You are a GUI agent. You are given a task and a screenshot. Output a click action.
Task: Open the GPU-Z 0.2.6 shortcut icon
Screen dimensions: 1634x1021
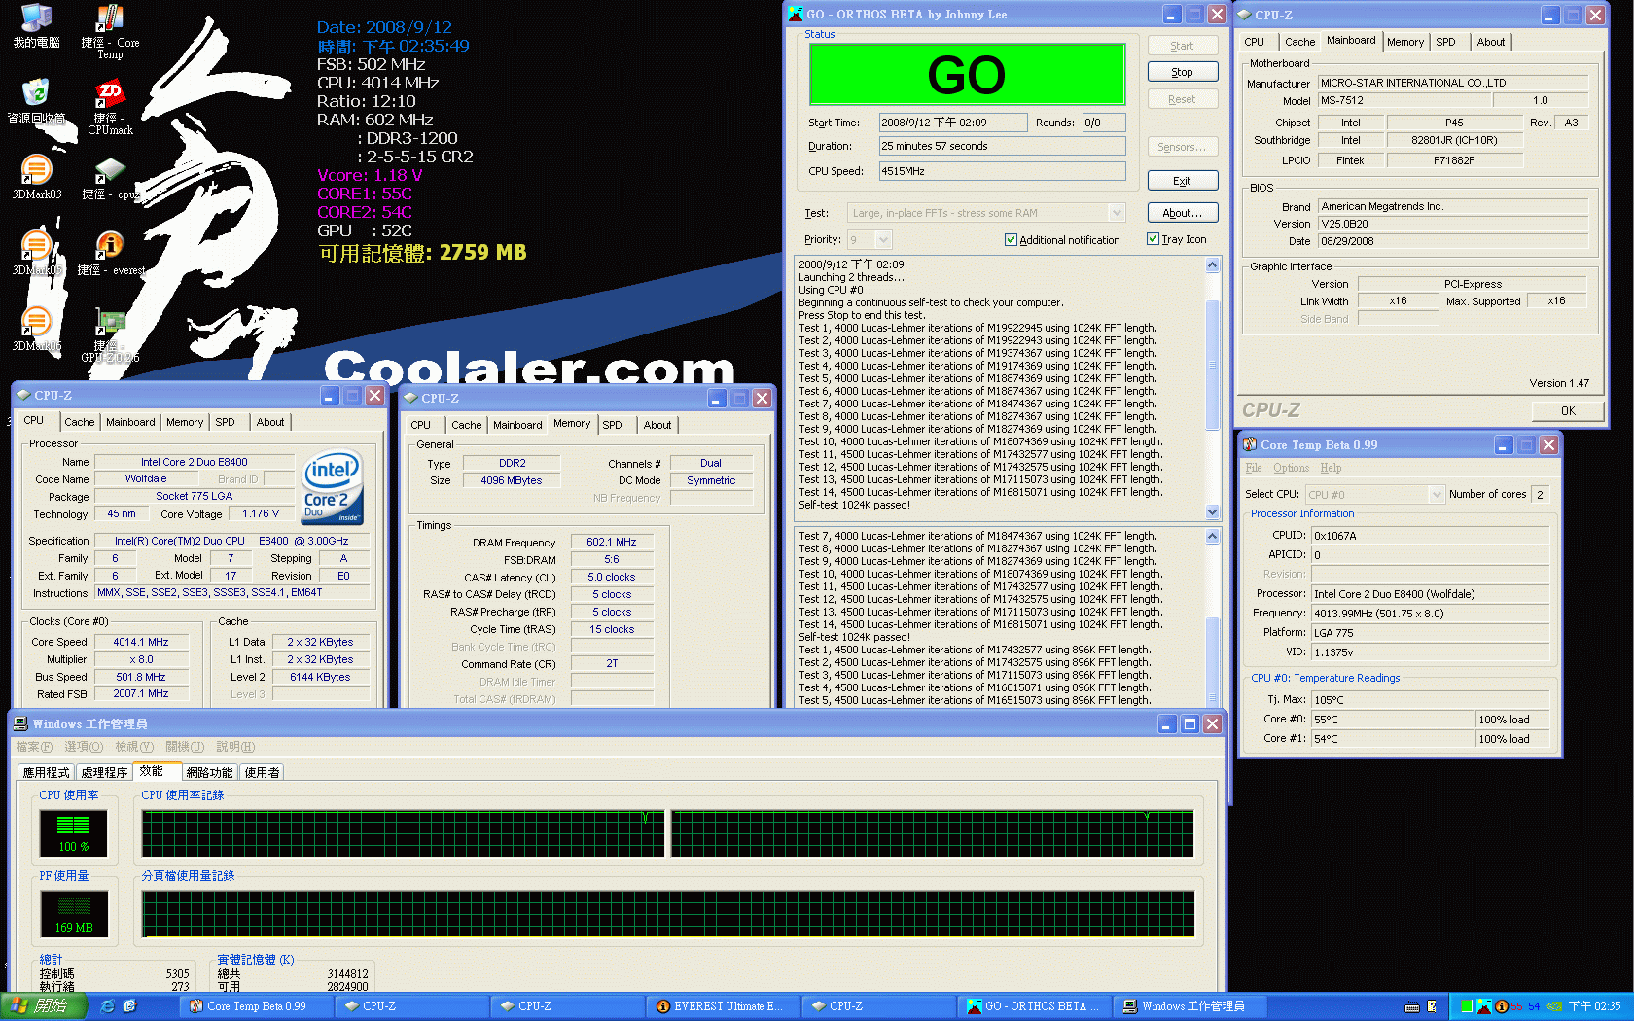click(x=110, y=334)
